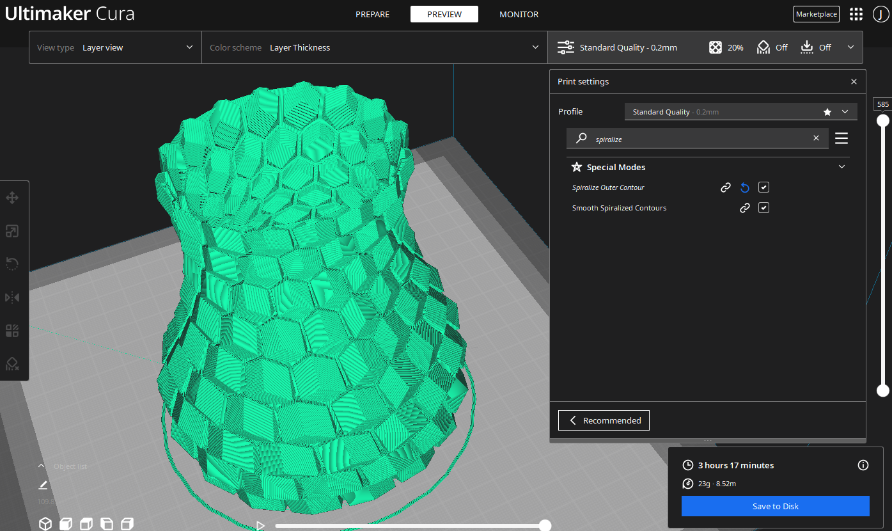Open the View type dropdown
This screenshot has width=892, height=531.
pyautogui.click(x=115, y=47)
